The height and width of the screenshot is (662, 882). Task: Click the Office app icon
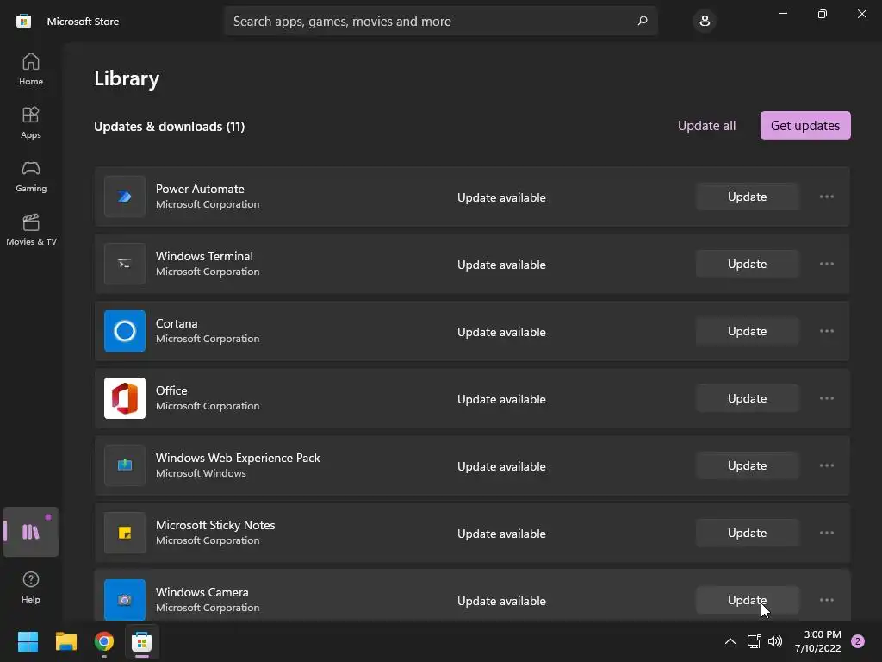coord(125,398)
